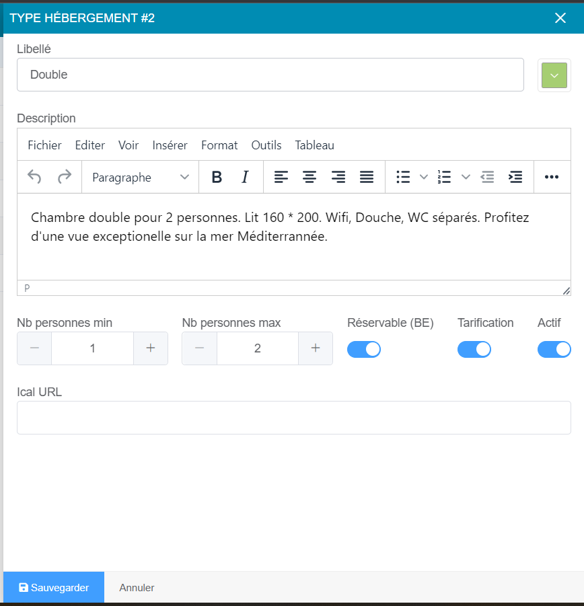Increase Nb personnes max value
This screenshot has height=606, width=584.
click(x=316, y=348)
